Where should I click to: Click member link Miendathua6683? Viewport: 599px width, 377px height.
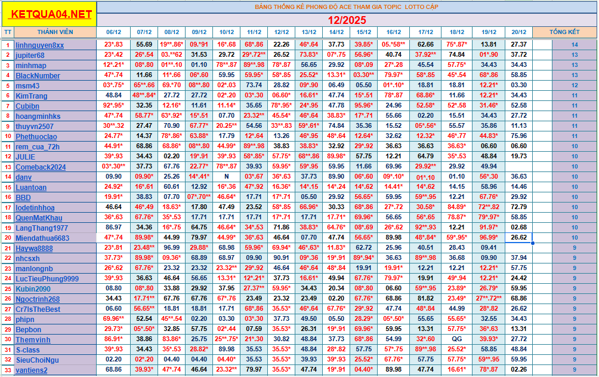pos(42,238)
